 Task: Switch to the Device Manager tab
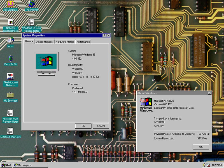pos(45,41)
